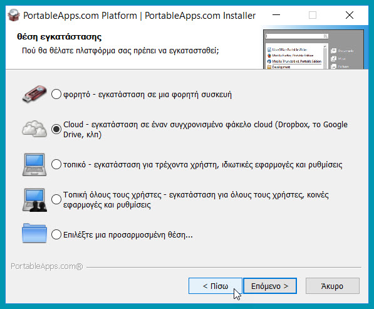
Task: Click the cloud icon
Action: (34, 129)
